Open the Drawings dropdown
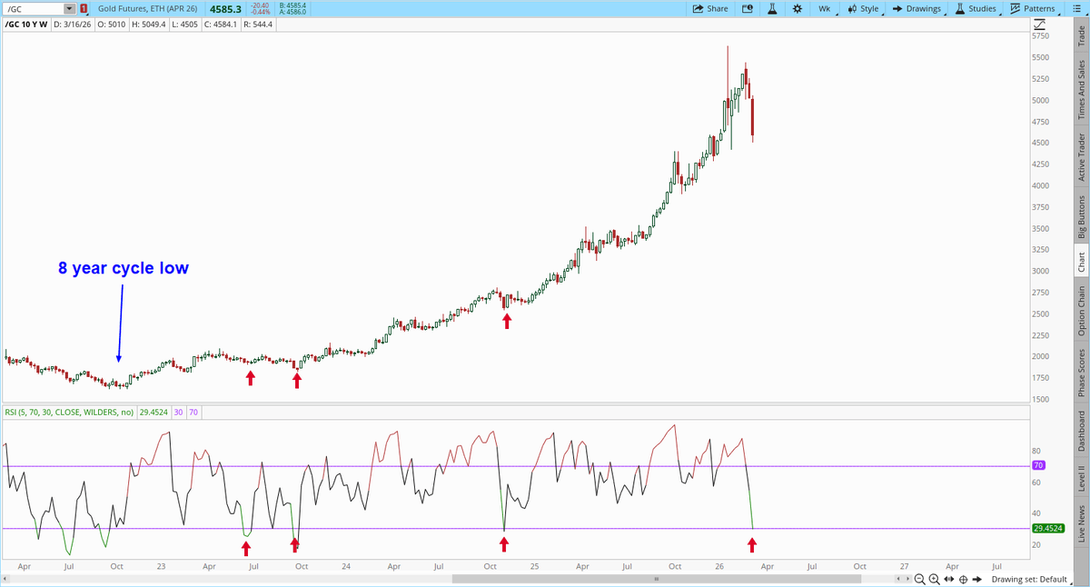 pos(917,8)
